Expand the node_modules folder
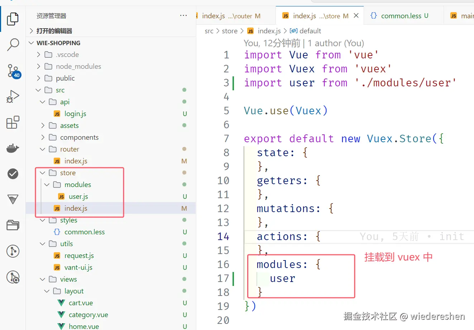The width and height of the screenshot is (474, 330). point(39,66)
